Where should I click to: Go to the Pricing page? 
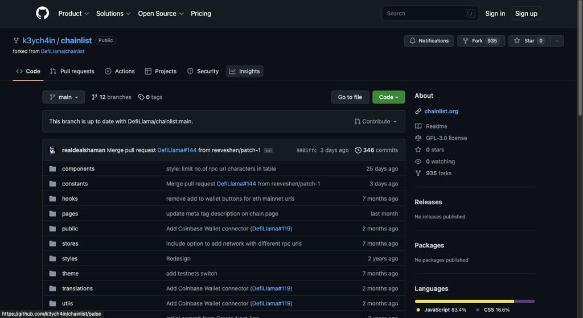[x=201, y=14]
